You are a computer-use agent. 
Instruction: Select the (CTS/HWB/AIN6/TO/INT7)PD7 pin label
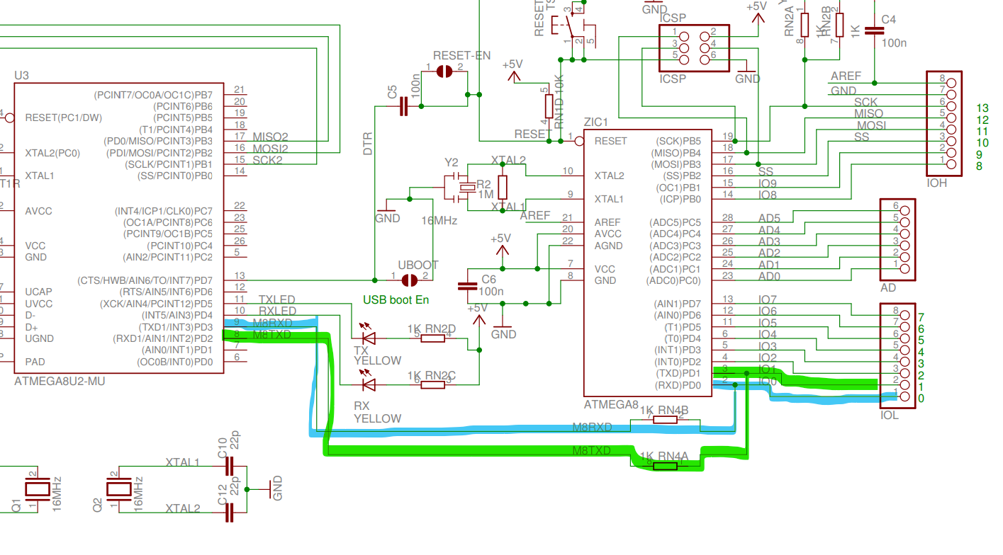point(145,281)
